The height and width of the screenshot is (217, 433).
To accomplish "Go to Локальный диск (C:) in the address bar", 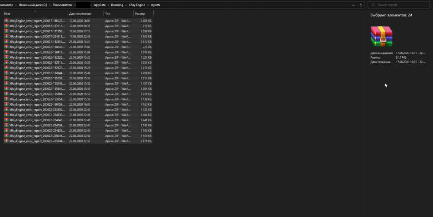I will click(33, 5).
